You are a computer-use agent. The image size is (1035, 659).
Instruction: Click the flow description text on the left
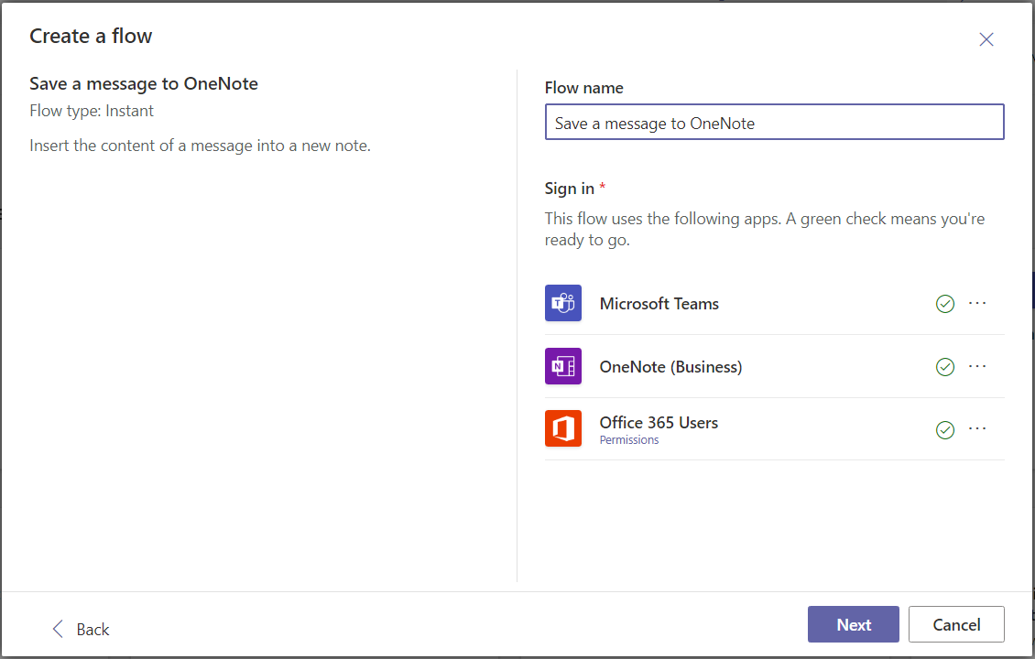click(200, 146)
